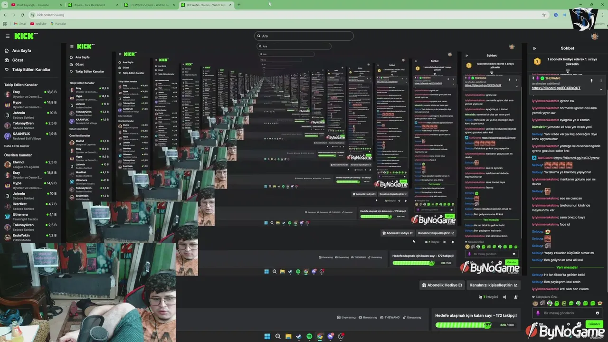Screen dimensions: 608x342
Task: Open the Kick sidebar hamburger menu
Action: coord(8,36)
